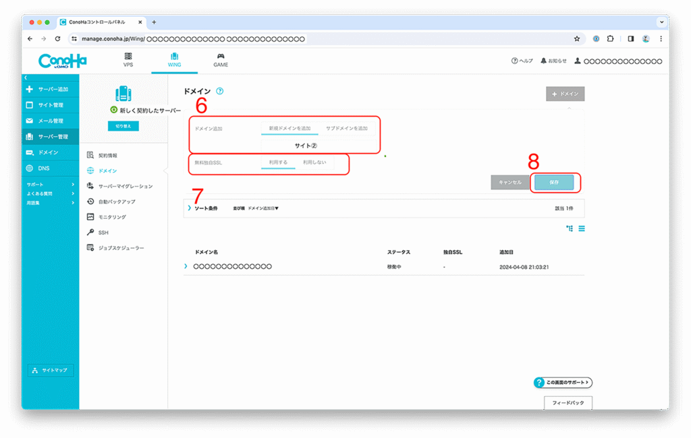Screen dimensions: 691x438
Task: Open the user account menu
Action: (618, 61)
